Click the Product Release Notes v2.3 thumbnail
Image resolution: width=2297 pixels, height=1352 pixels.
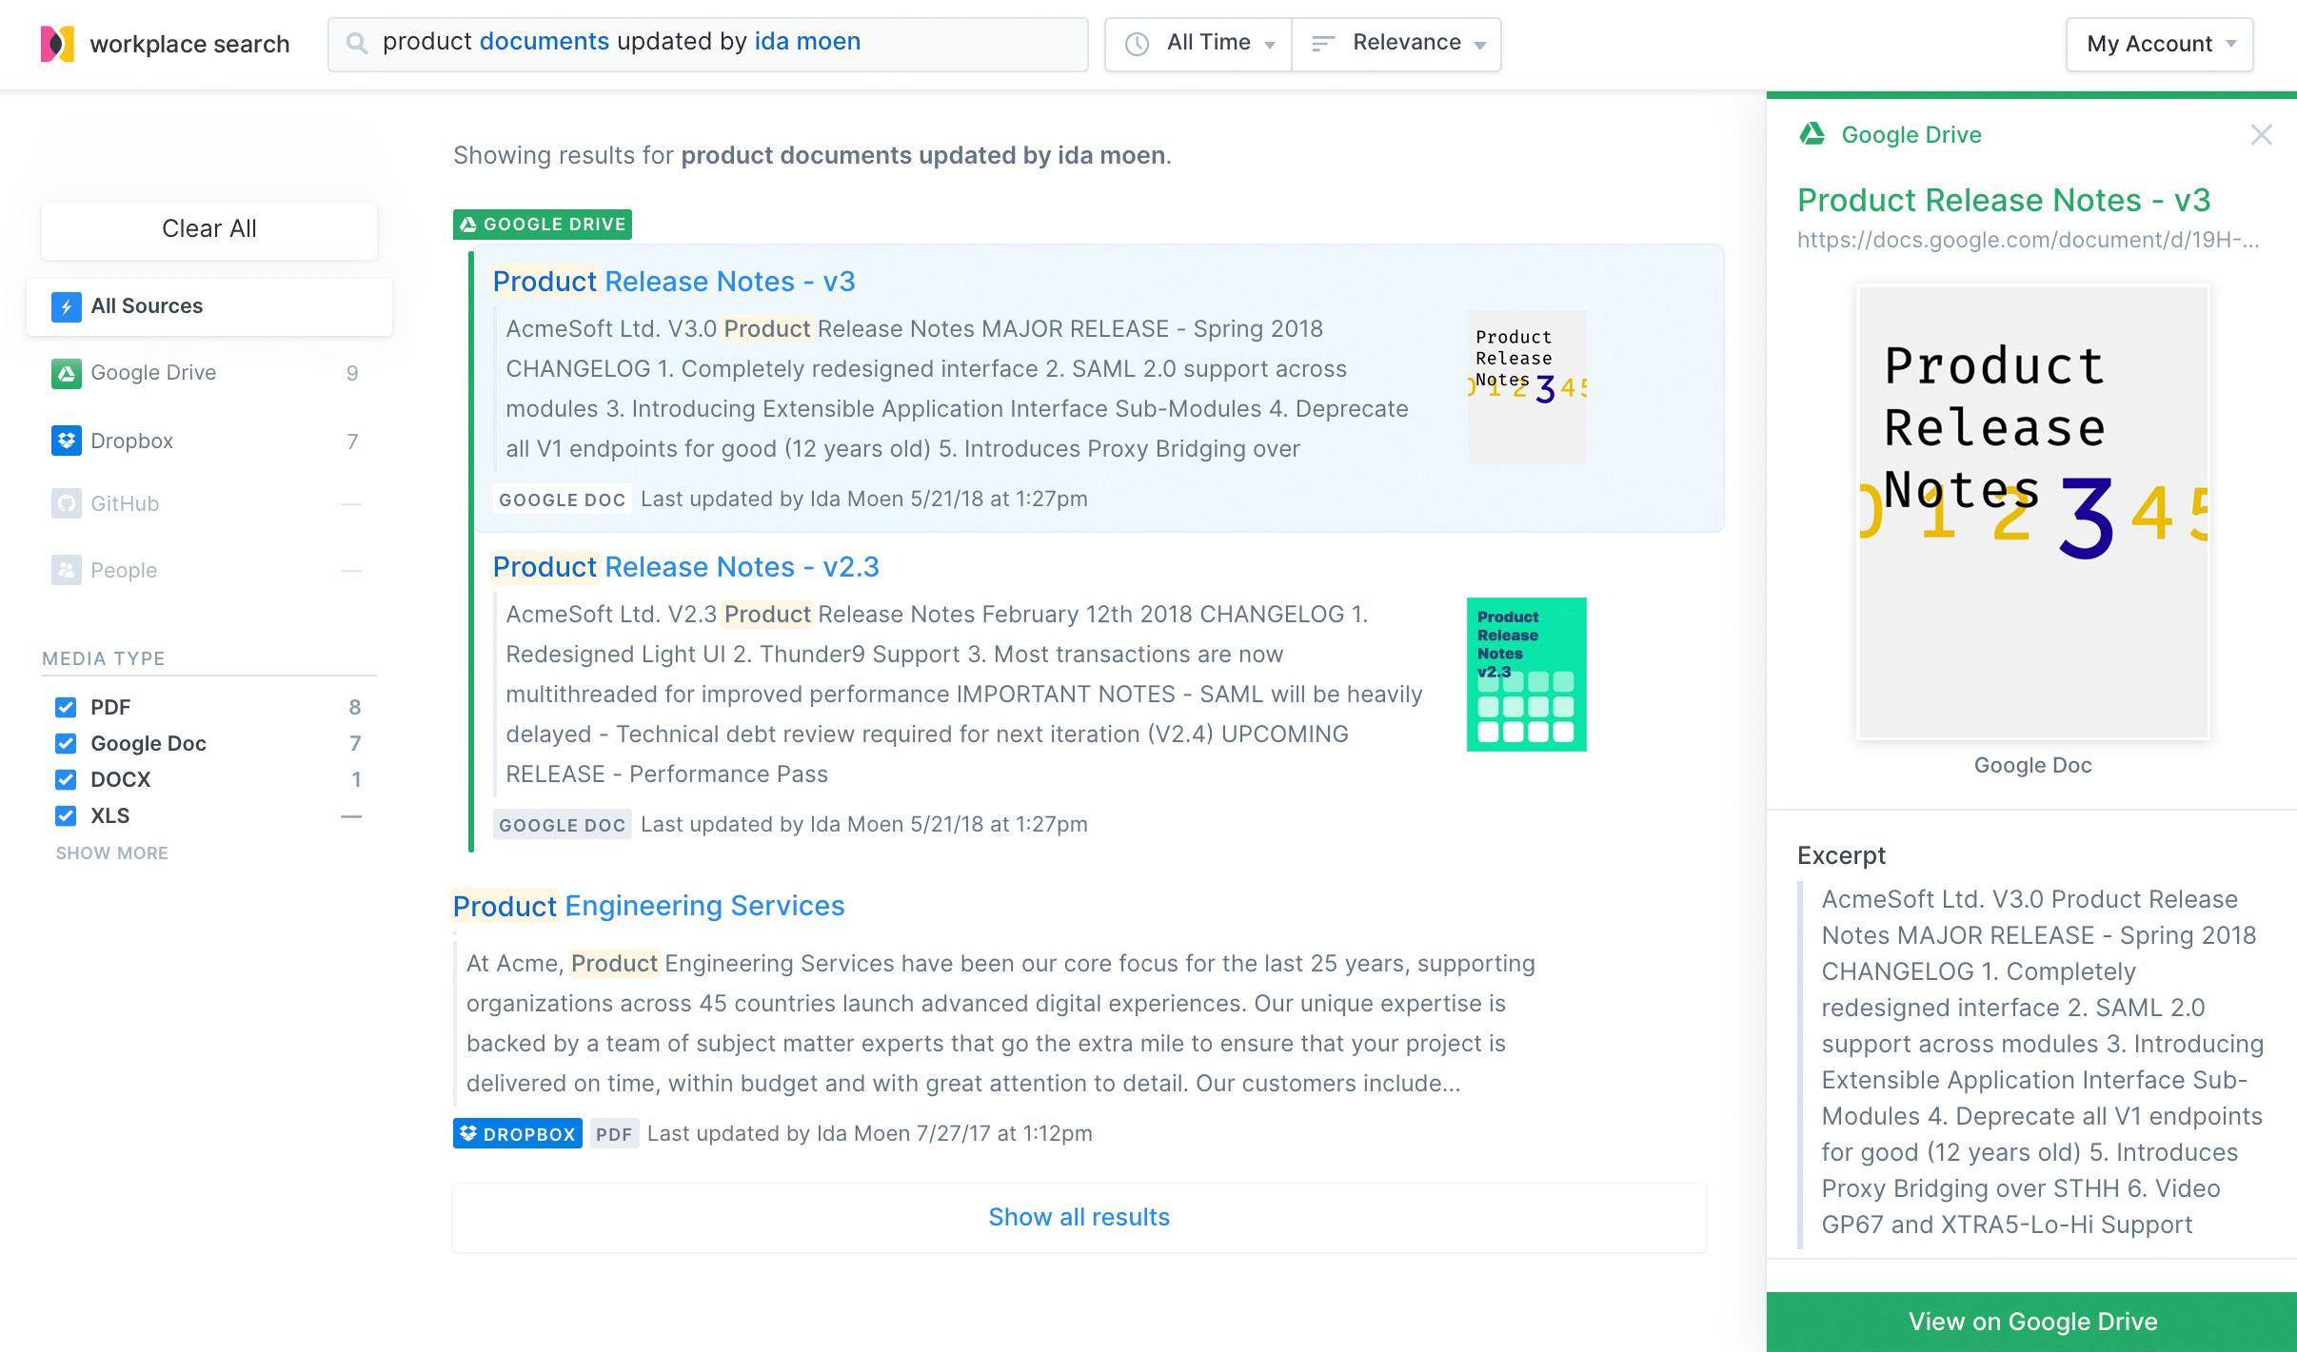tap(1526, 674)
